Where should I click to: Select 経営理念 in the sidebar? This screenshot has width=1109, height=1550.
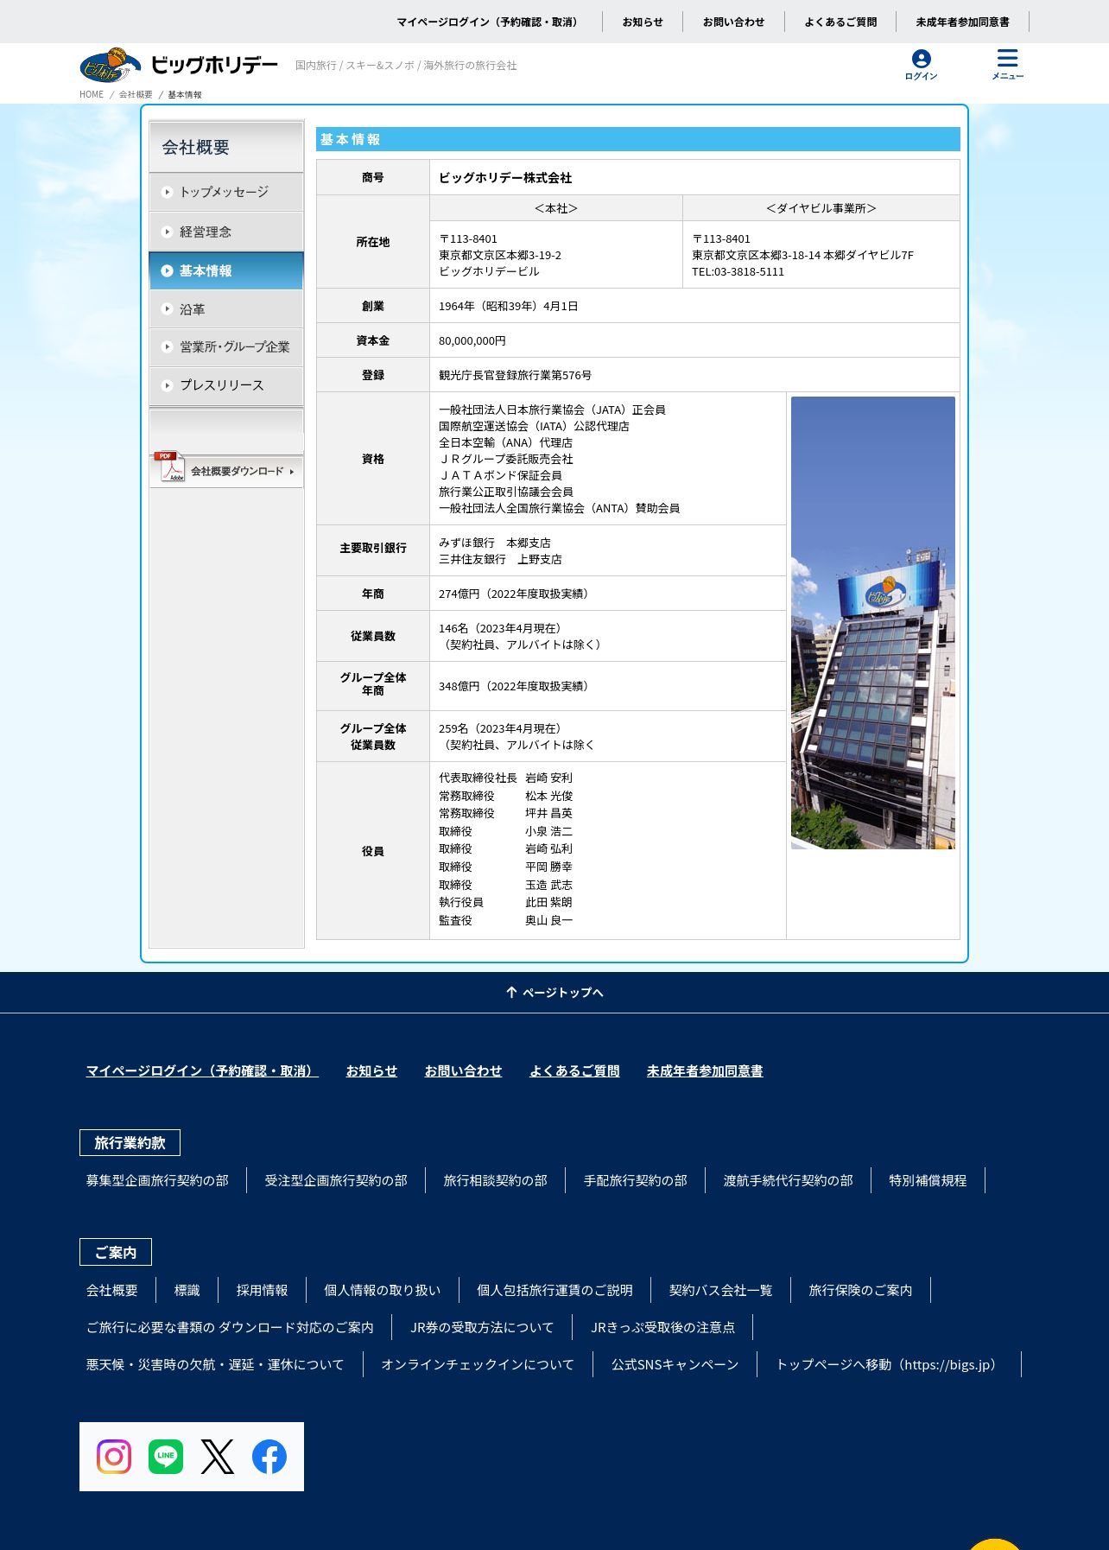coord(226,232)
